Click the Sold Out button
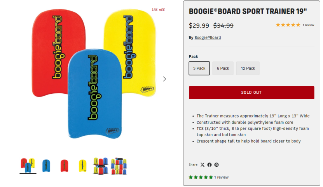323x187 pixels. click(x=251, y=93)
